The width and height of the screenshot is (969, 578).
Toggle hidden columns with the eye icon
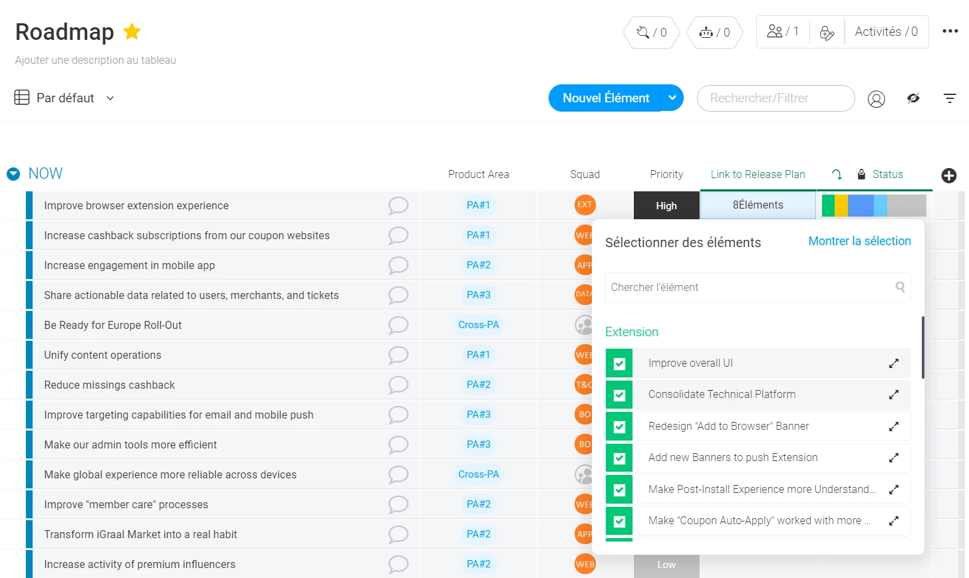tap(913, 98)
